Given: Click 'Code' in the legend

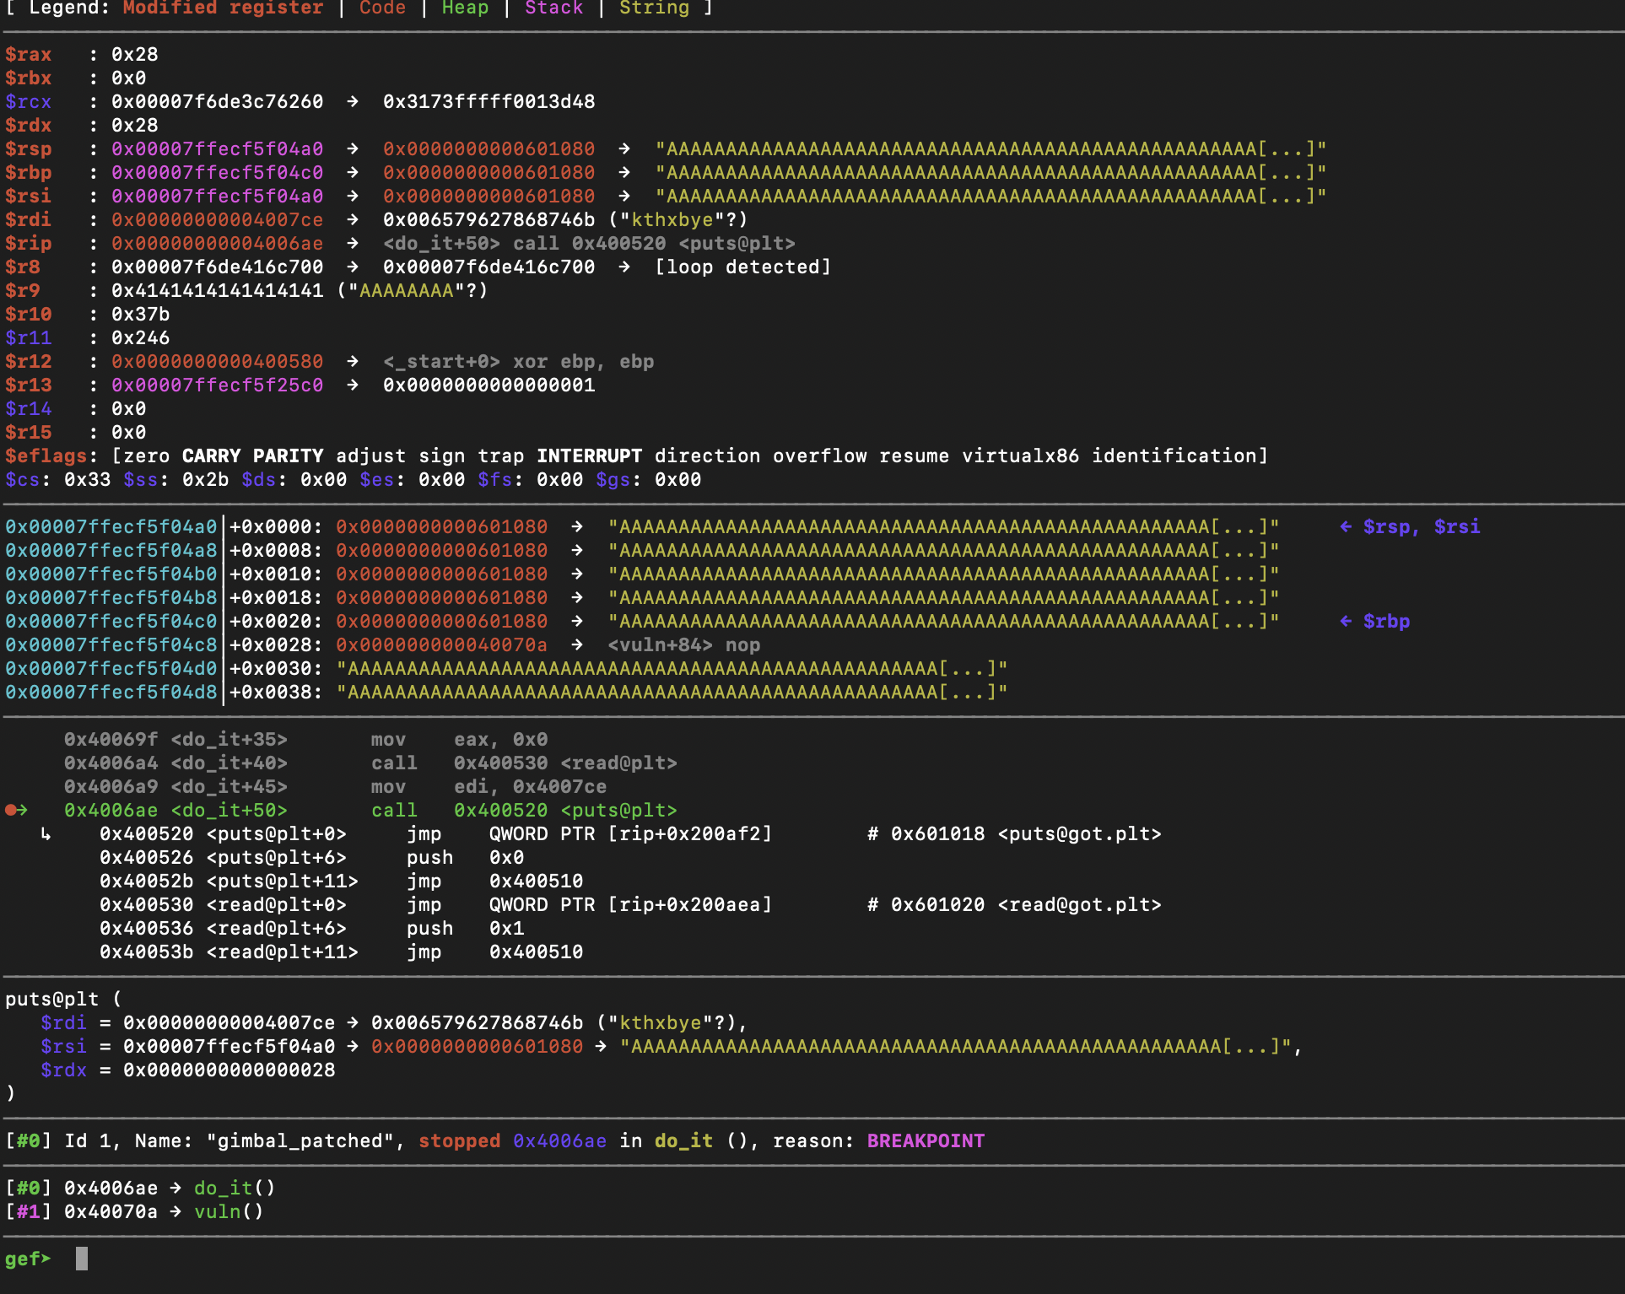Looking at the screenshot, I should (x=382, y=8).
